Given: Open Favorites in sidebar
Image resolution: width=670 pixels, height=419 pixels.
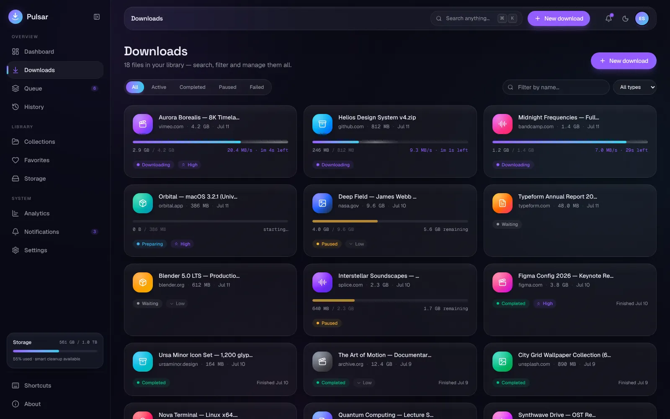Looking at the screenshot, I should click(55, 160).
